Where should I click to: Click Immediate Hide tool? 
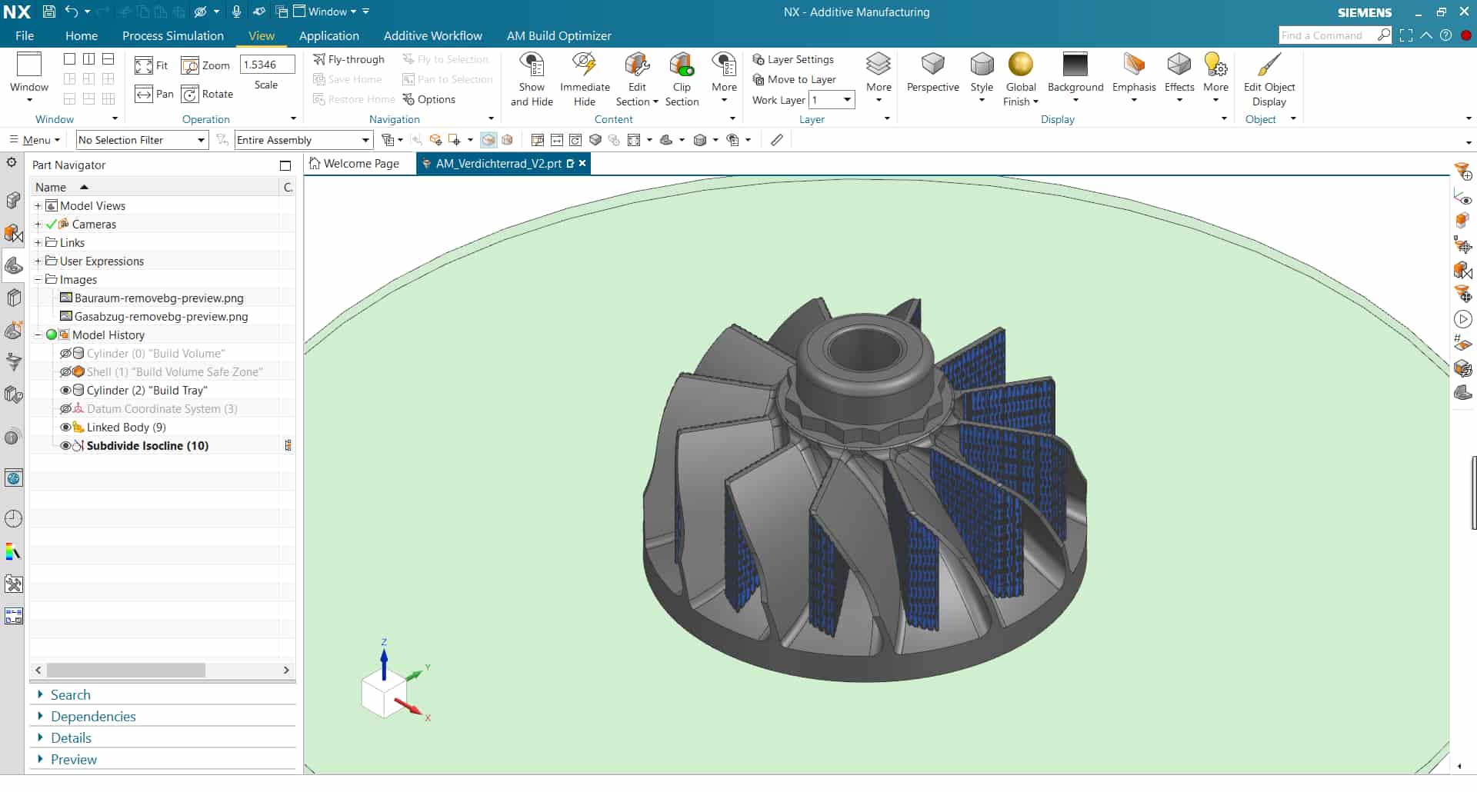[585, 79]
